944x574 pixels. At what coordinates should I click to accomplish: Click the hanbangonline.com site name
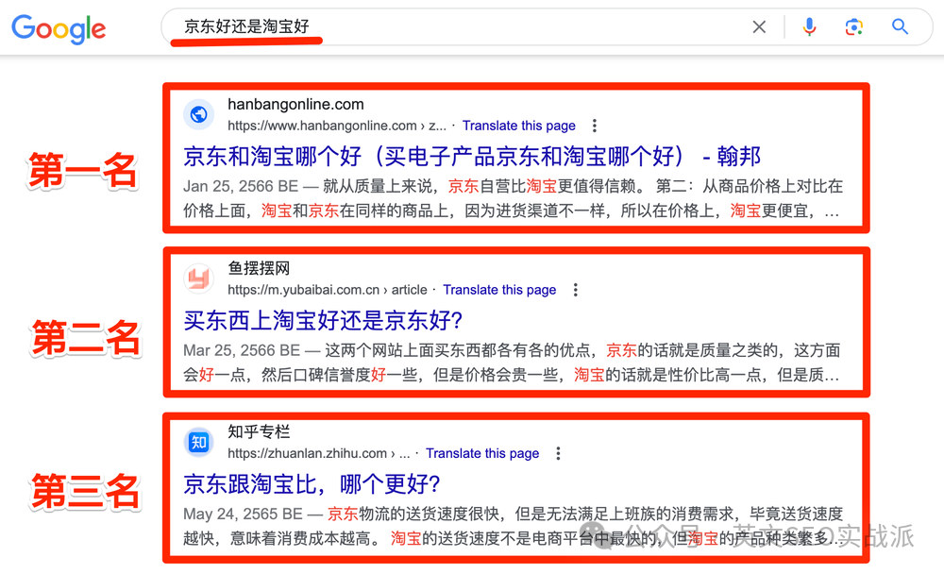(295, 104)
